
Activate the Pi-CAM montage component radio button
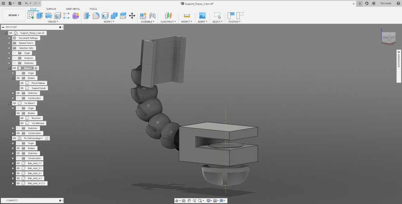[x=47, y=138]
